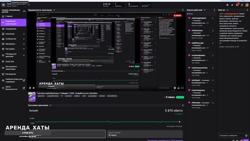Open Центр безопасности external link

[x=13, y=88]
